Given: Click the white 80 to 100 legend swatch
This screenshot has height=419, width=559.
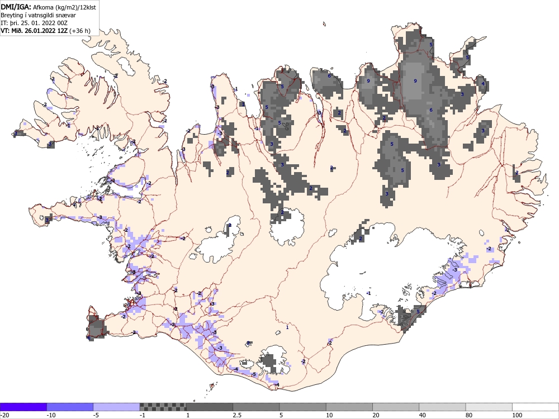Looking at the screenshot, I should [489, 407].
